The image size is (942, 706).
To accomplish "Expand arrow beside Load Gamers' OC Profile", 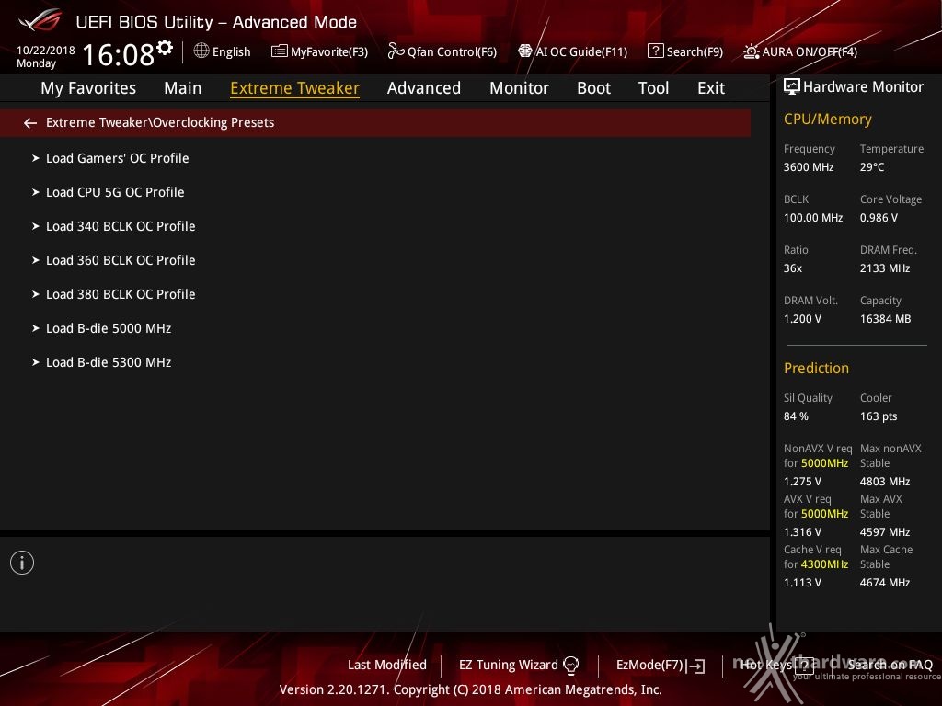I will pos(36,158).
